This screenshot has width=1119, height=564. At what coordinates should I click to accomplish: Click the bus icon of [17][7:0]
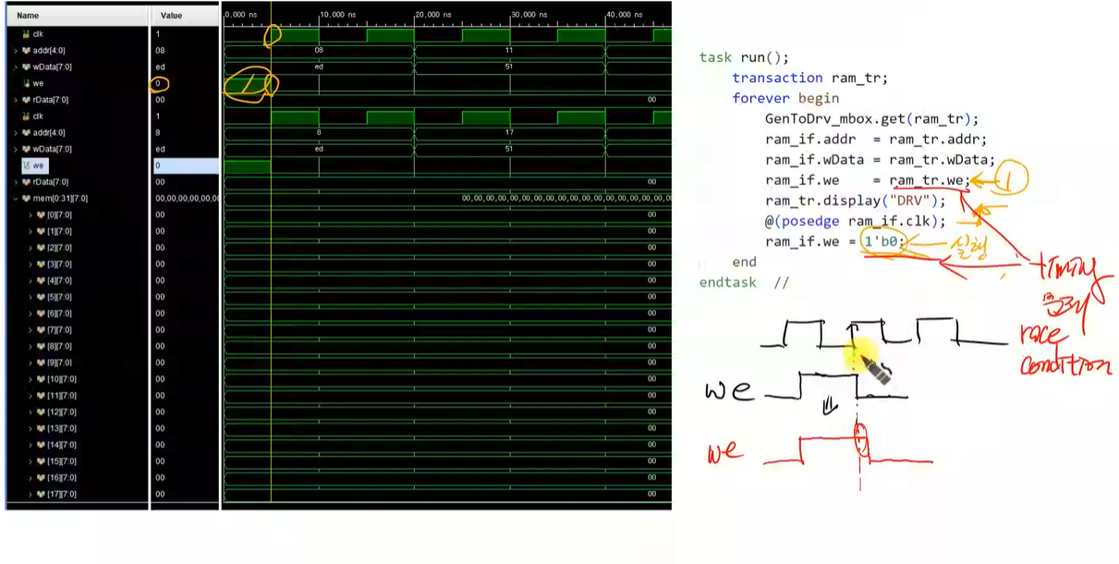tap(41, 494)
